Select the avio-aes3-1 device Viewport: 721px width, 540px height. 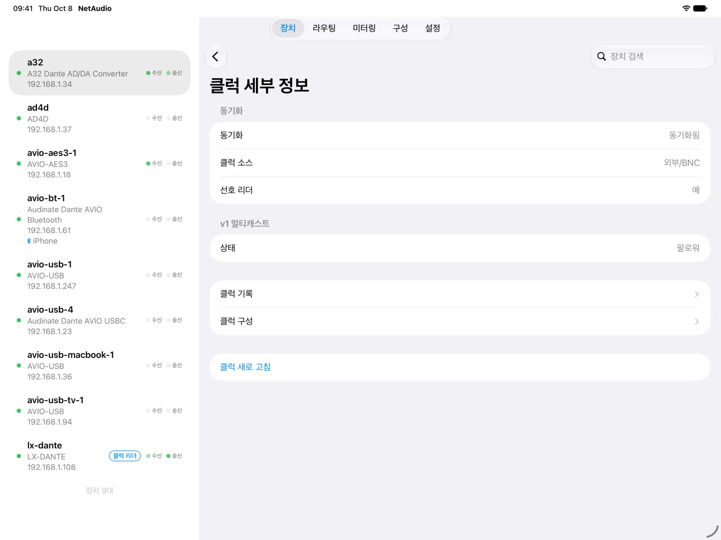pos(100,164)
